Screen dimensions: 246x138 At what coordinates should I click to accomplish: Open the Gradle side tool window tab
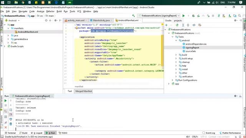[x=244, y=24]
